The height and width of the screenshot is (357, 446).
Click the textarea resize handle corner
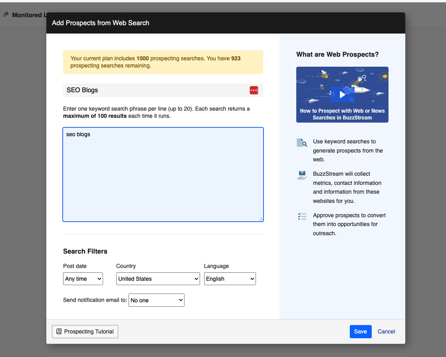coord(261,219)
